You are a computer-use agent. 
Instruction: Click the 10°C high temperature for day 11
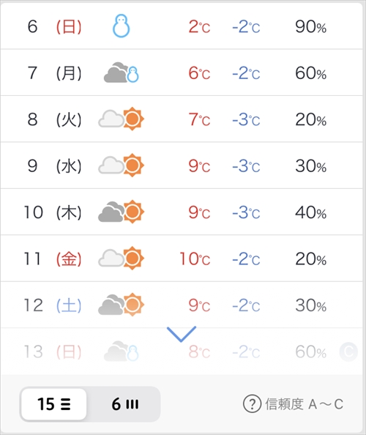(x=195, y=259)
